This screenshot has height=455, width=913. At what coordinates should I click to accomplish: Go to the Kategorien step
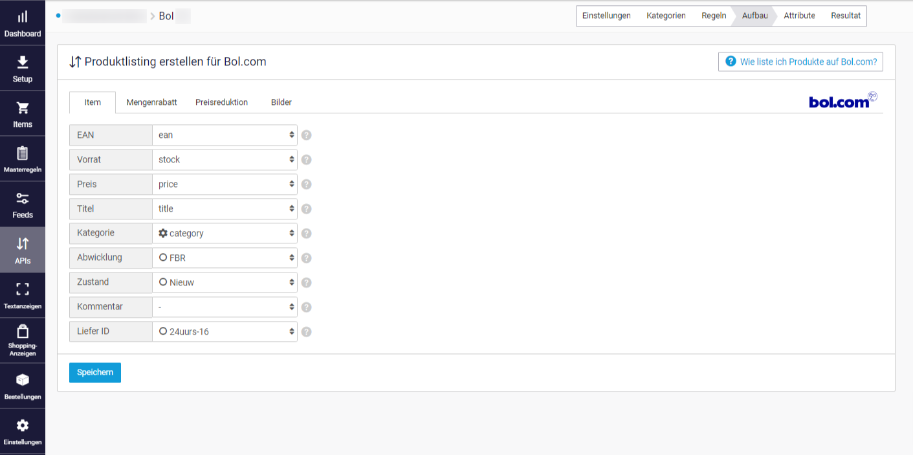tap(666, 16)
